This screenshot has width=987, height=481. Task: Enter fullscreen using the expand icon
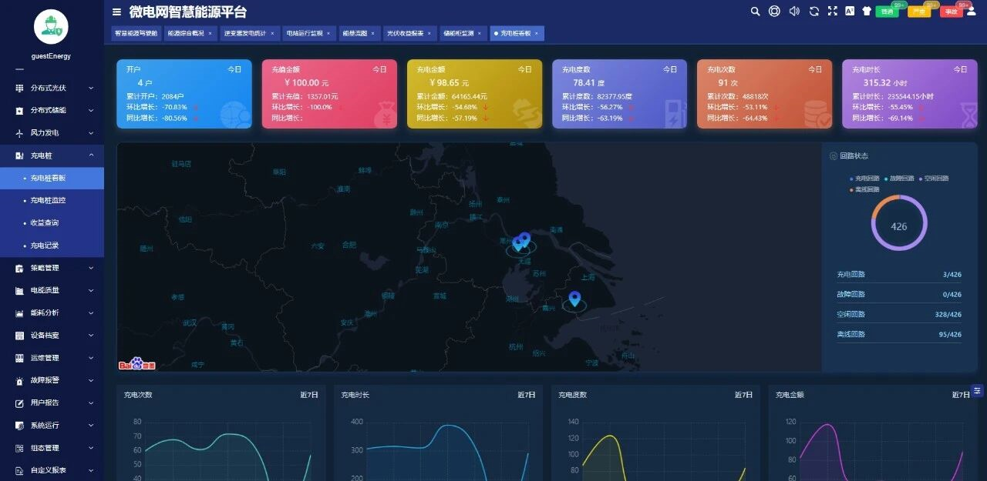pos(832,12)
